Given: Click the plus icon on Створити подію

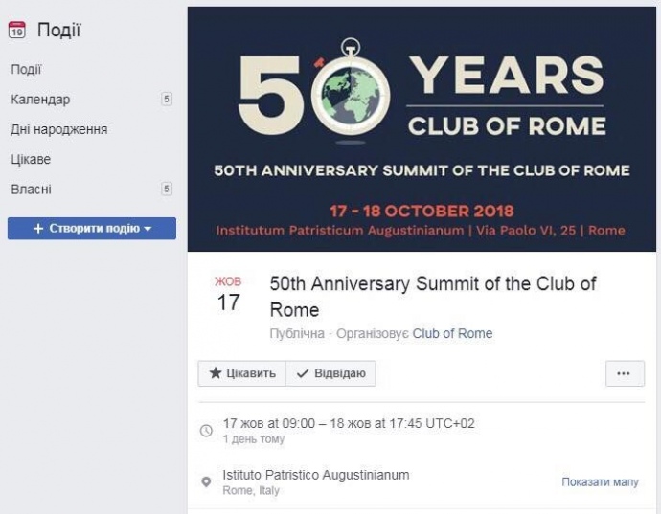Looking at the screenshot, I should pyautogui.click(x=38, y=229).
